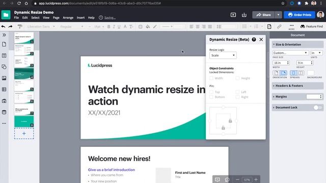Click the page Width stepper field
The image size is (326, 183).
pyautogui.click(x=281, y=63)
